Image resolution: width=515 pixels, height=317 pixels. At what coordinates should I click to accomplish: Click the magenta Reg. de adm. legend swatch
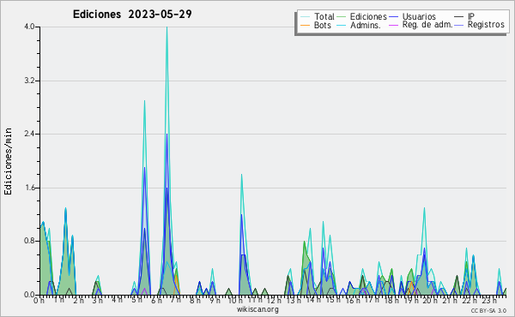393,25
